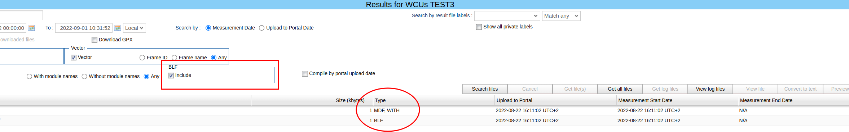
Task: Open the Local timezone dropdown
Action: 135,28
